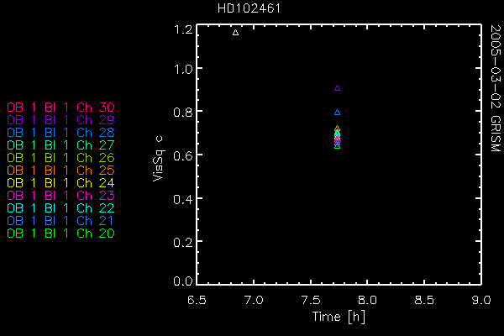Viewport: 504px width, 336px height.
Task: Click the legend entry Ch 20
Action: point(60,234)
